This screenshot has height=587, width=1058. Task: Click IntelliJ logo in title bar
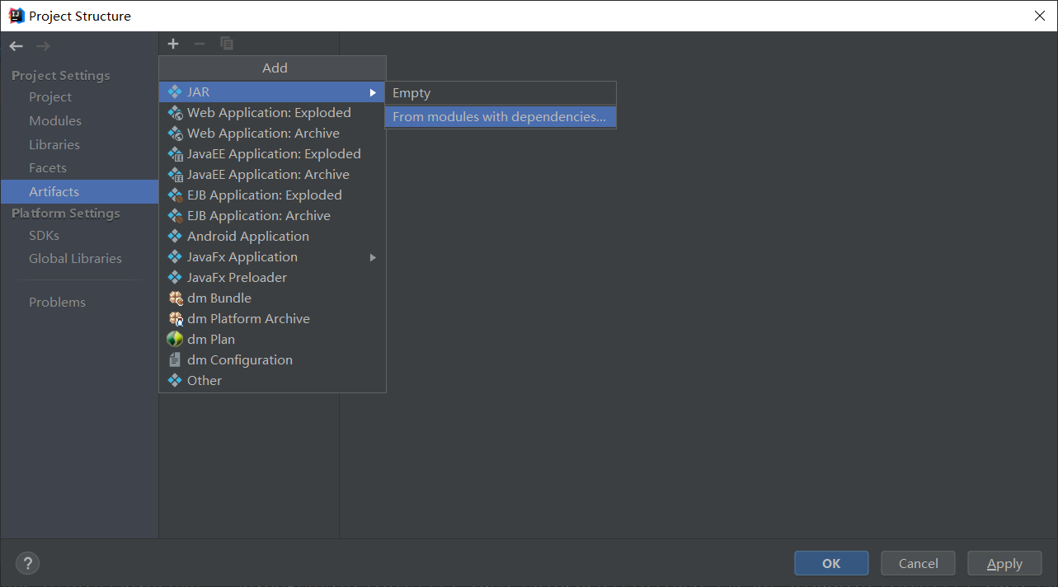[16, 16]
